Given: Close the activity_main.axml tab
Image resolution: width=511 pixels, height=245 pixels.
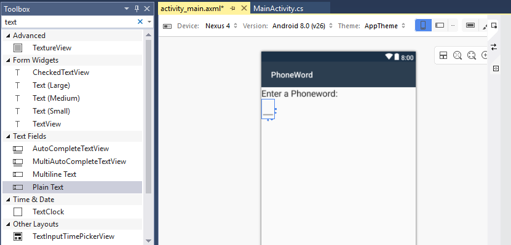Looking at the screenshot, I should (x=244, y=9).
